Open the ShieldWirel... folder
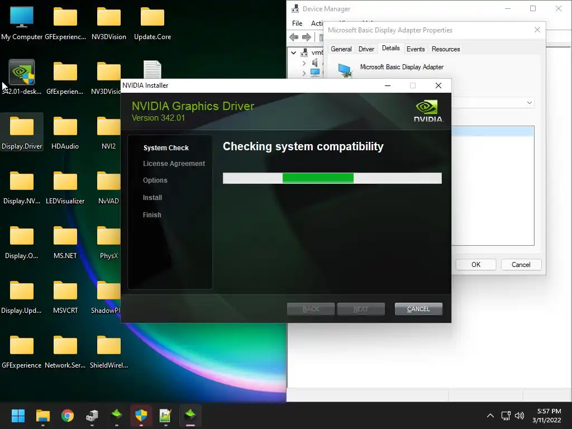This screenshot has height=429, width=572. click(109, 351)
